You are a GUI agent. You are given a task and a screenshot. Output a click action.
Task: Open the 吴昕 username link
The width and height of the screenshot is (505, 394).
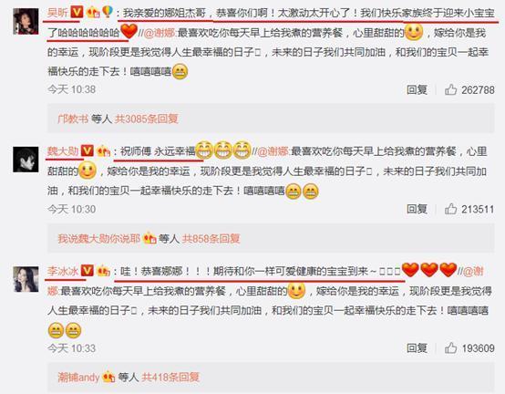58,12
